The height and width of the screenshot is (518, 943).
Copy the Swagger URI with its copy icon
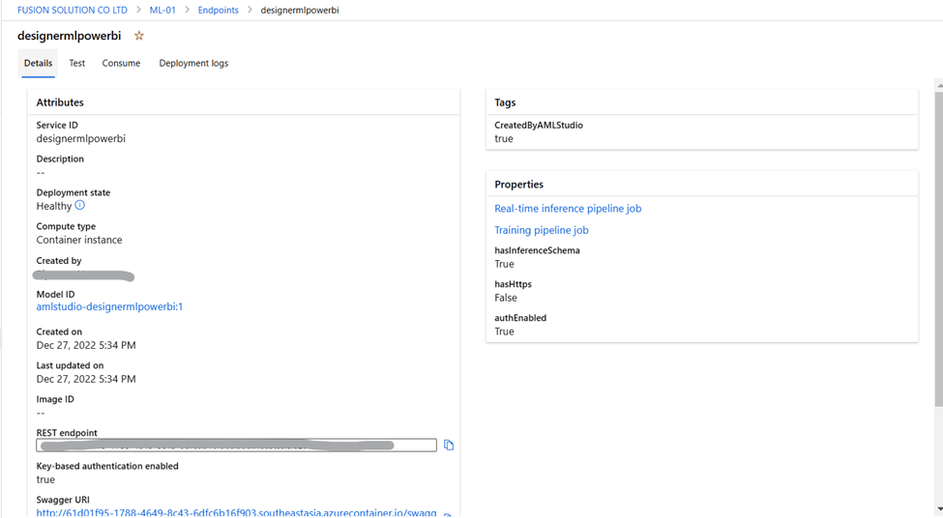(448, 515)
